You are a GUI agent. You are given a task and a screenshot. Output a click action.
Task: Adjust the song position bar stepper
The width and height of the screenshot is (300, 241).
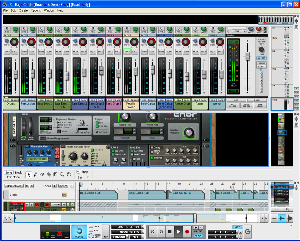(143, 227)
